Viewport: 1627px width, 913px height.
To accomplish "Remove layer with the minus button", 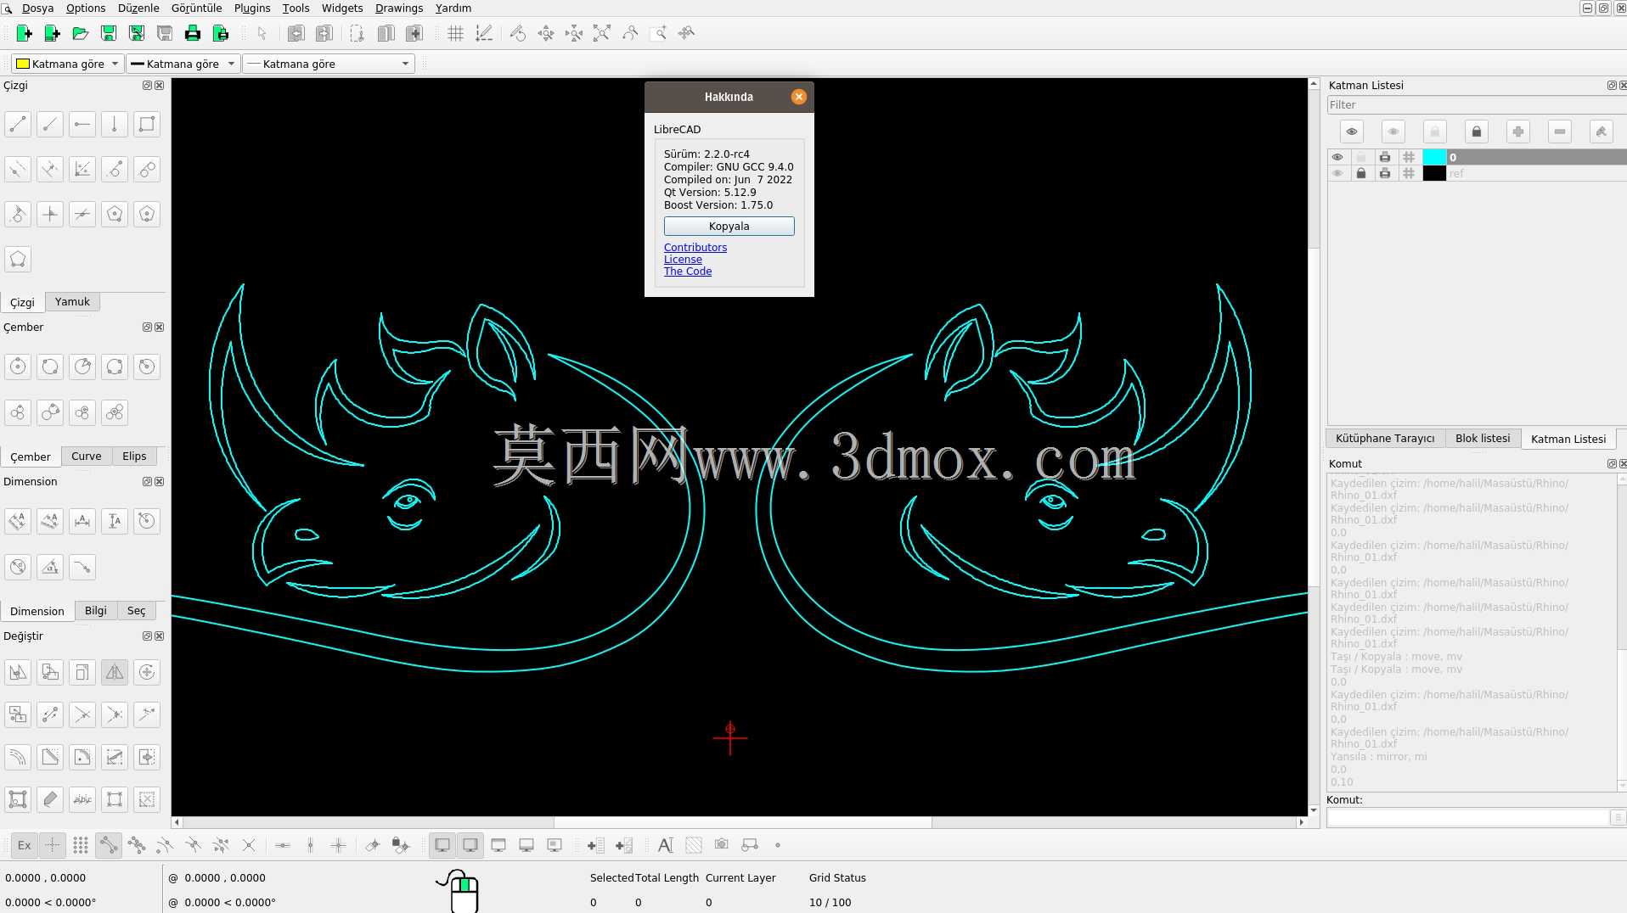I will [x=1560, y=132].
